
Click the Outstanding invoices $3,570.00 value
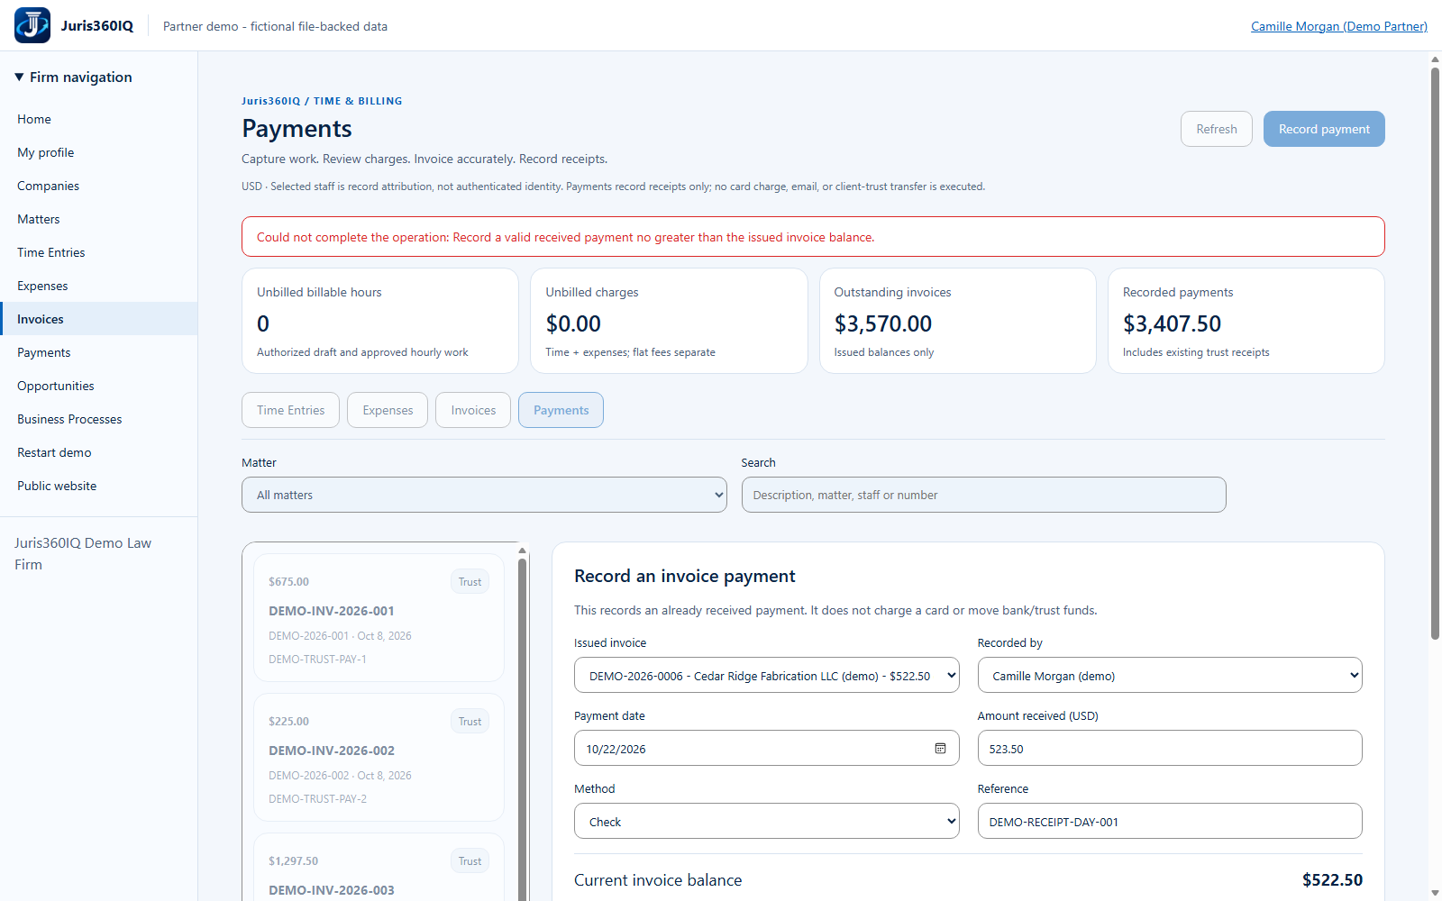(883, 323)
